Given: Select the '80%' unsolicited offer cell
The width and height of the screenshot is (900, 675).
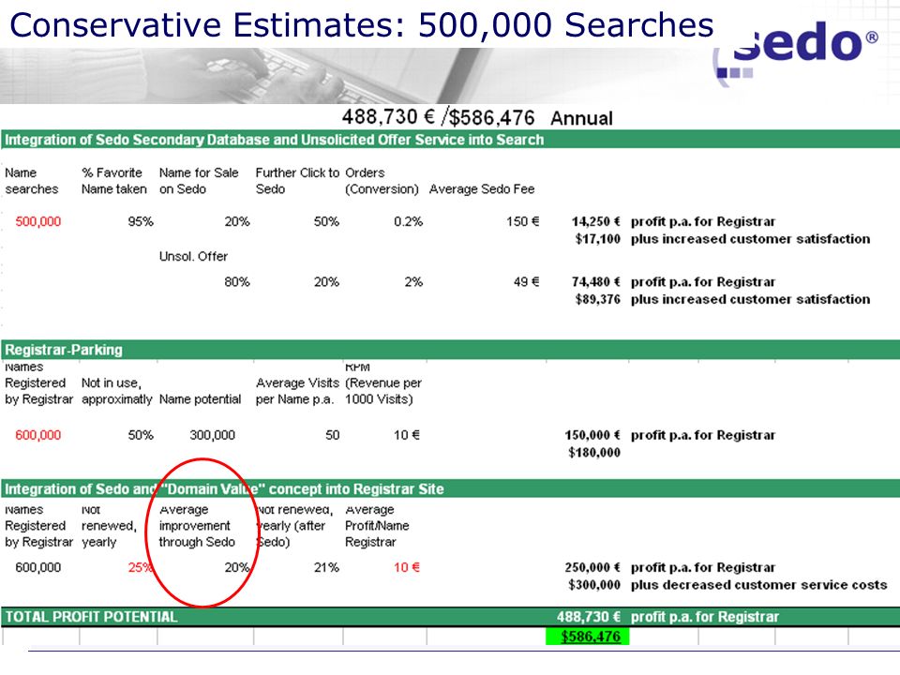Looking at the screenshot, I should 237,282.
